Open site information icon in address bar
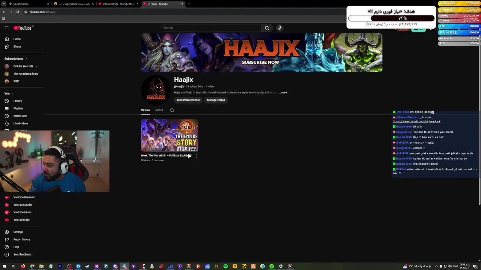Image resolution: width=481 pixels, height=270 pixels. (x=26, y=12)
